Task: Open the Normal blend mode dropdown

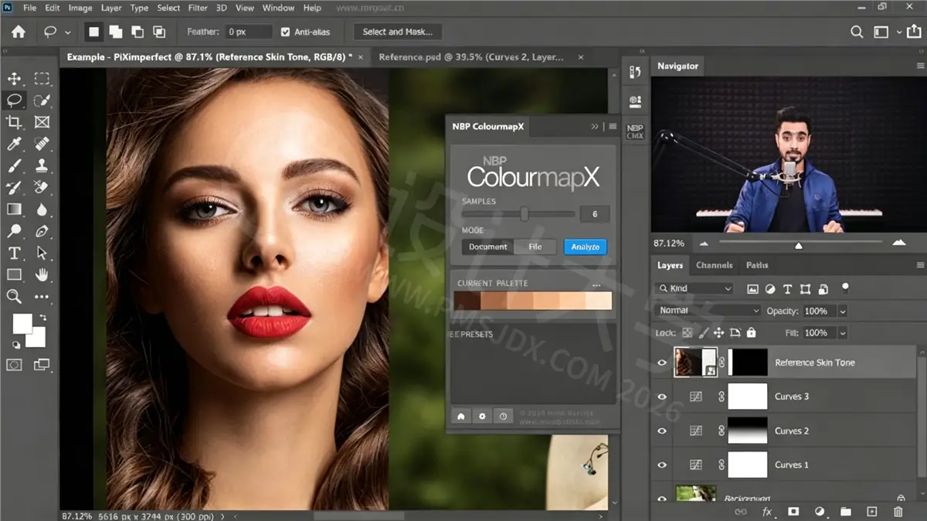Action: point(708,311)
